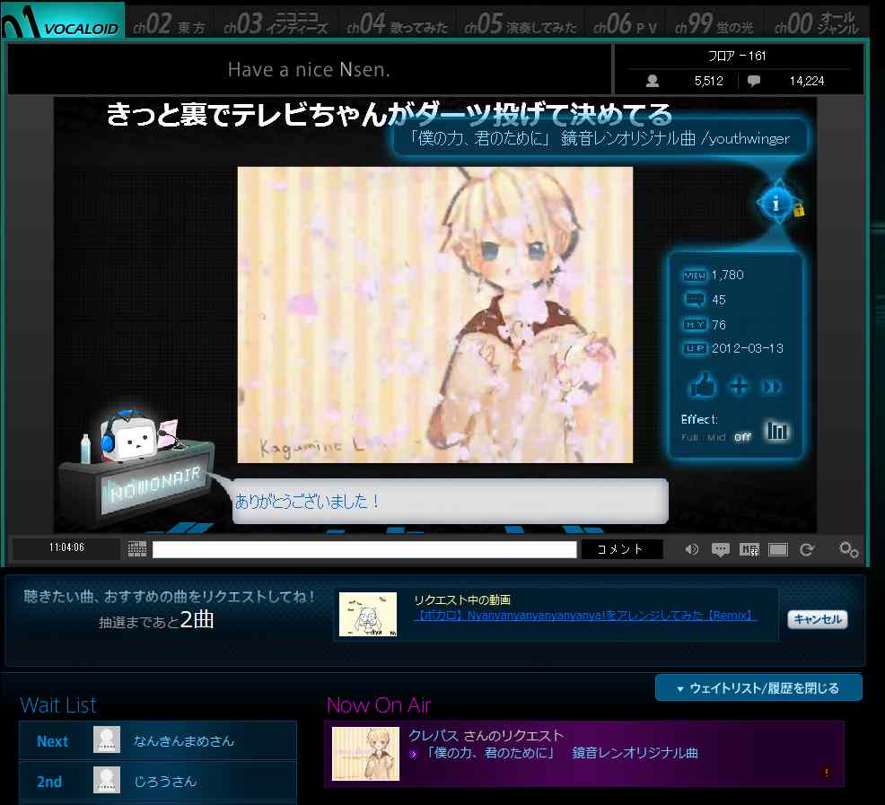
Task: Collapse the waitlist/history section
Action: 758,687
